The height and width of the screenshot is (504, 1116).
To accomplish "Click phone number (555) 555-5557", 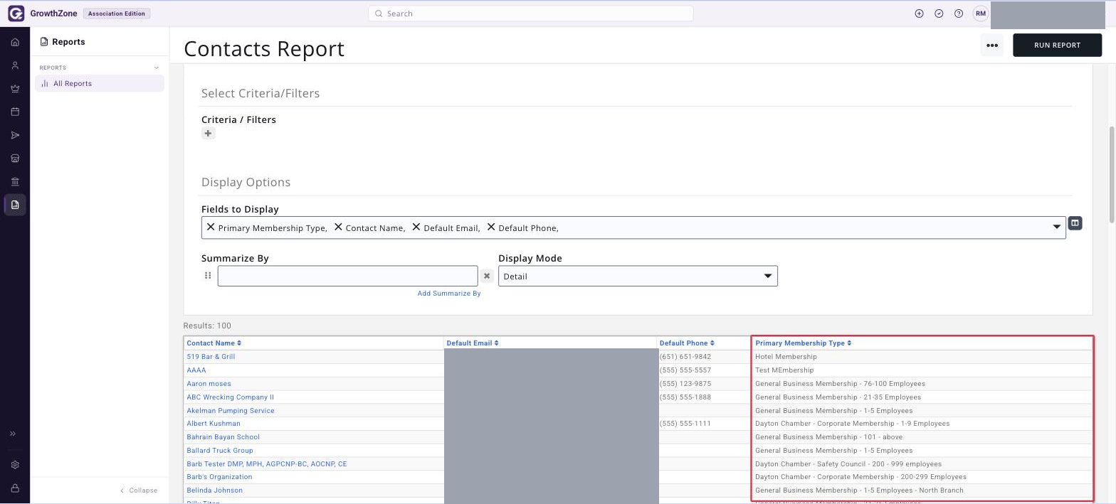I will (x=685, y=370).
